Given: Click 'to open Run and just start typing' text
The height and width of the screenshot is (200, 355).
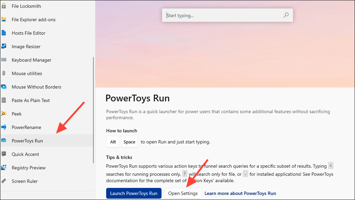Looking at the screenshot, I should pos(175,142).
